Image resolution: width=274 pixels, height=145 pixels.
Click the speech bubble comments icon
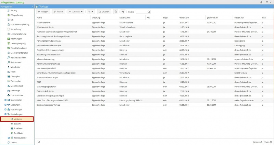123,12
